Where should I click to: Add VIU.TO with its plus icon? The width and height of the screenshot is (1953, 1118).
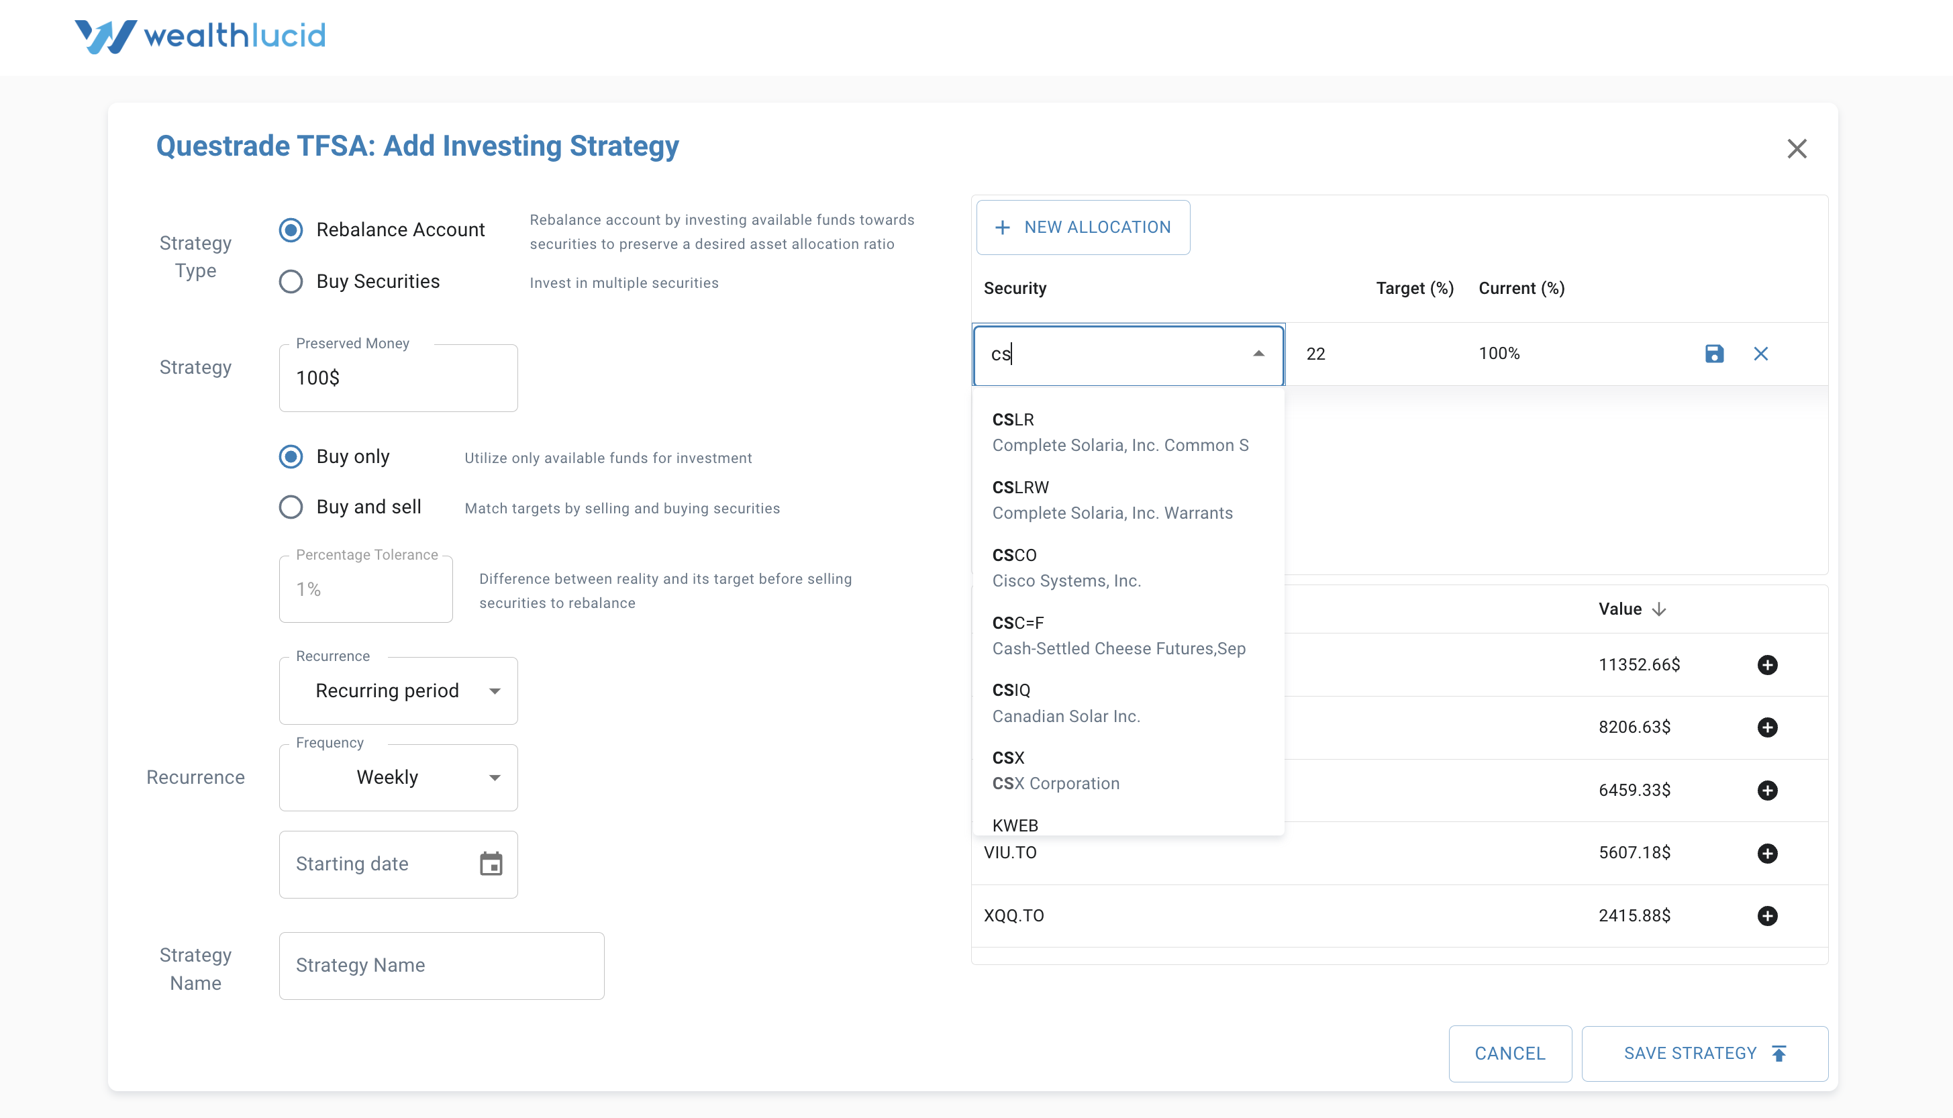pos(1767,853)
